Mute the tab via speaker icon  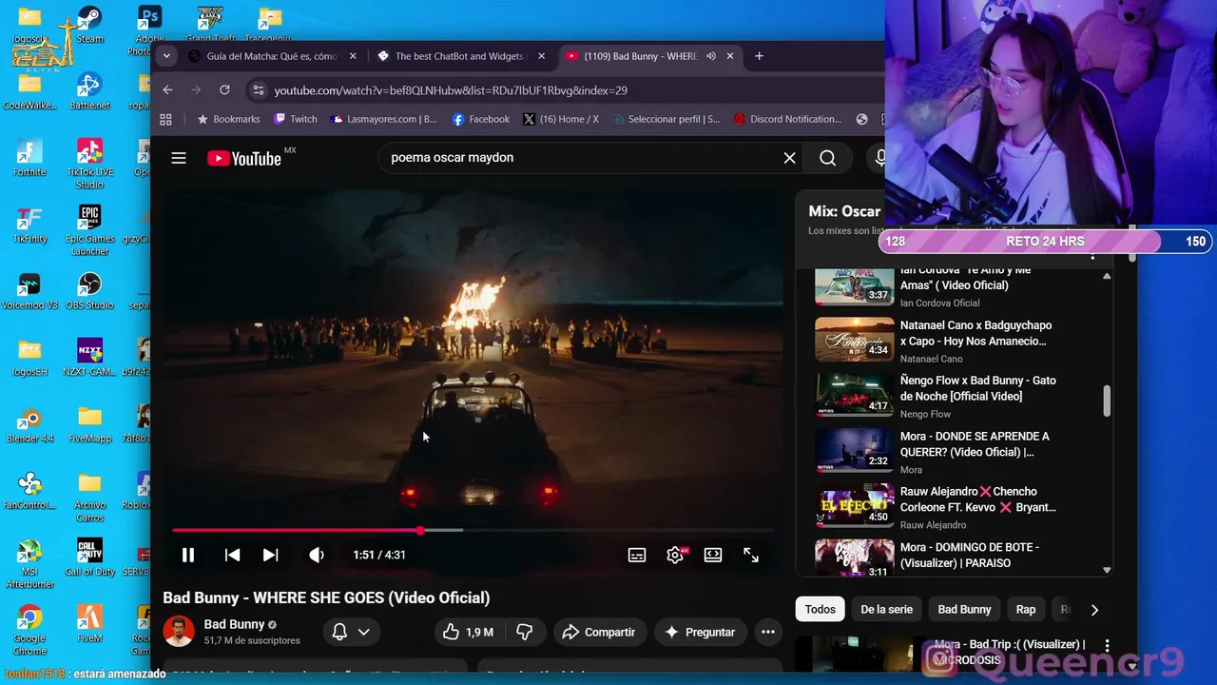(x=710, y=56)
